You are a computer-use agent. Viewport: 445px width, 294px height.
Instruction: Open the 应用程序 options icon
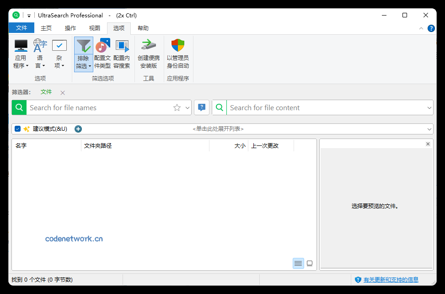[21, 53]
